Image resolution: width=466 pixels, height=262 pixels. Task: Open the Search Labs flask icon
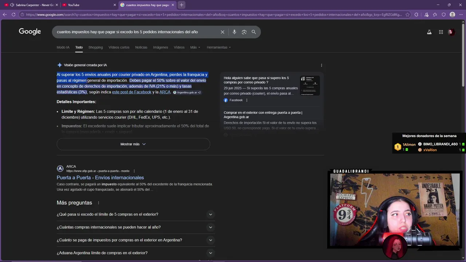(429, 32)
